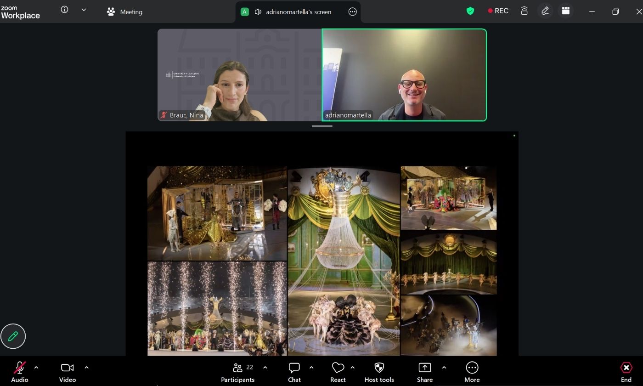Click the adrianomartella's screen label
Screen dimensions: 643x386
point(299,12)
